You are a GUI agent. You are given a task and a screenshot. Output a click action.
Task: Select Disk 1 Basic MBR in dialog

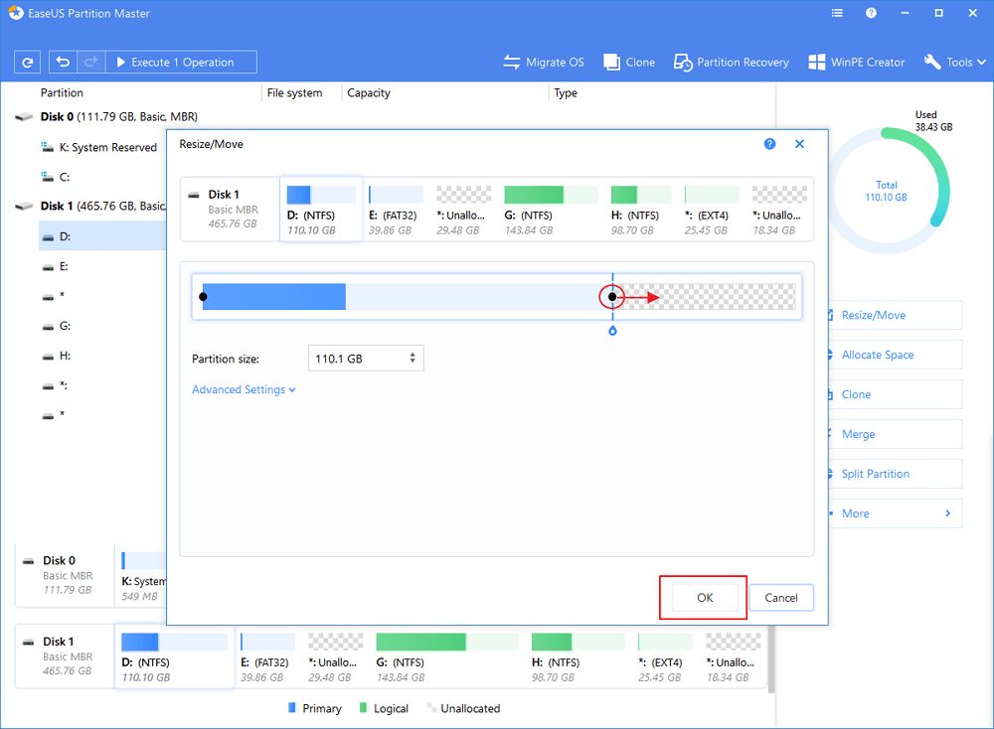click(230, 209)
